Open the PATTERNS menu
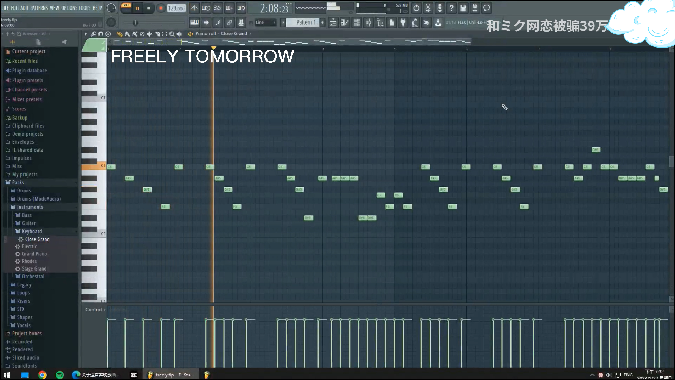 39,8
